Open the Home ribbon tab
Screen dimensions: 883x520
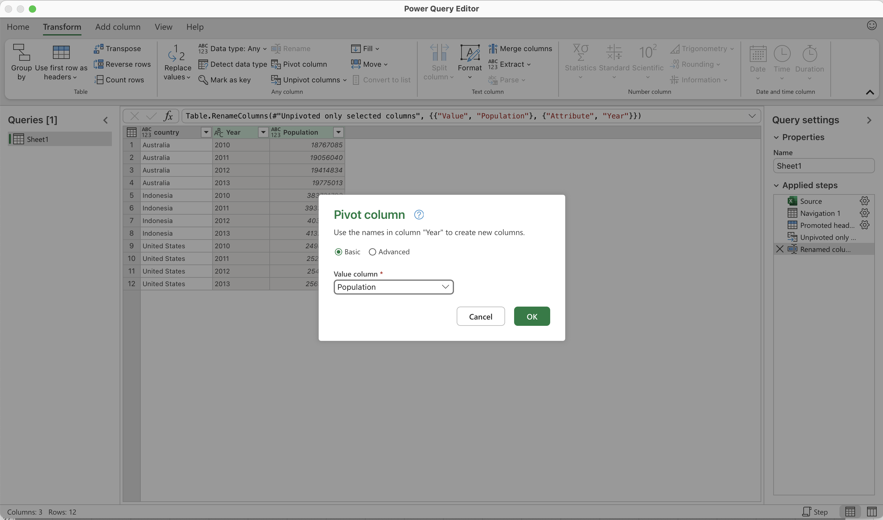[18, 27]
